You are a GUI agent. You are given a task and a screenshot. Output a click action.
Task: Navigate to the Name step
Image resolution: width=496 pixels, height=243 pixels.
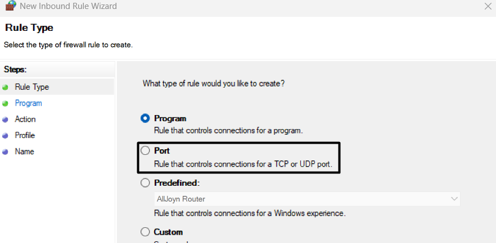pos(25,152)
